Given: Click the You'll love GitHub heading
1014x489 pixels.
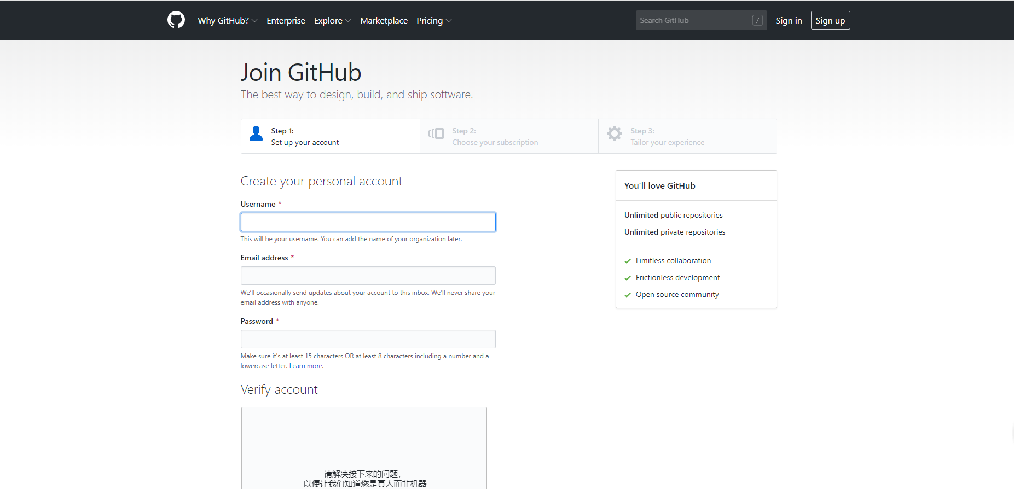Looking at the screenshot, I should click(x=659, y=186).
